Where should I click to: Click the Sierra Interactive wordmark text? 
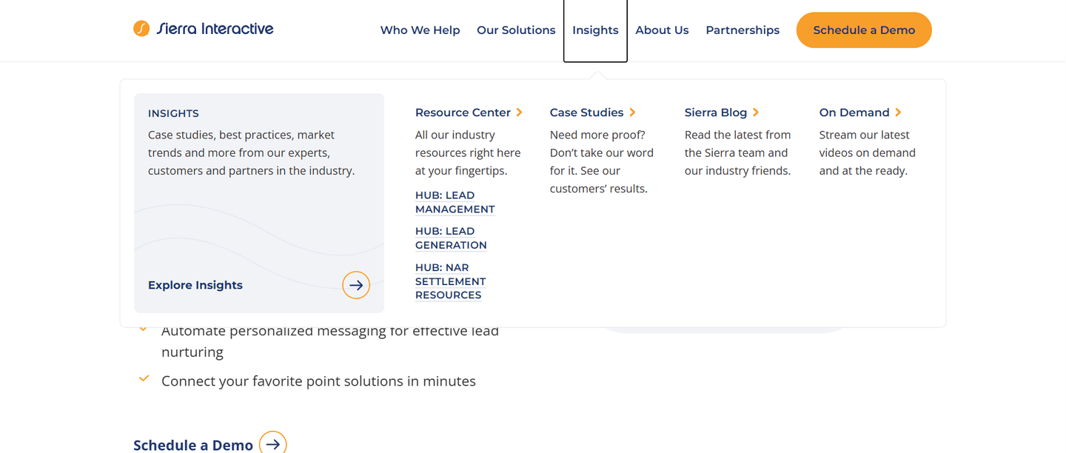tap(215, 29)
